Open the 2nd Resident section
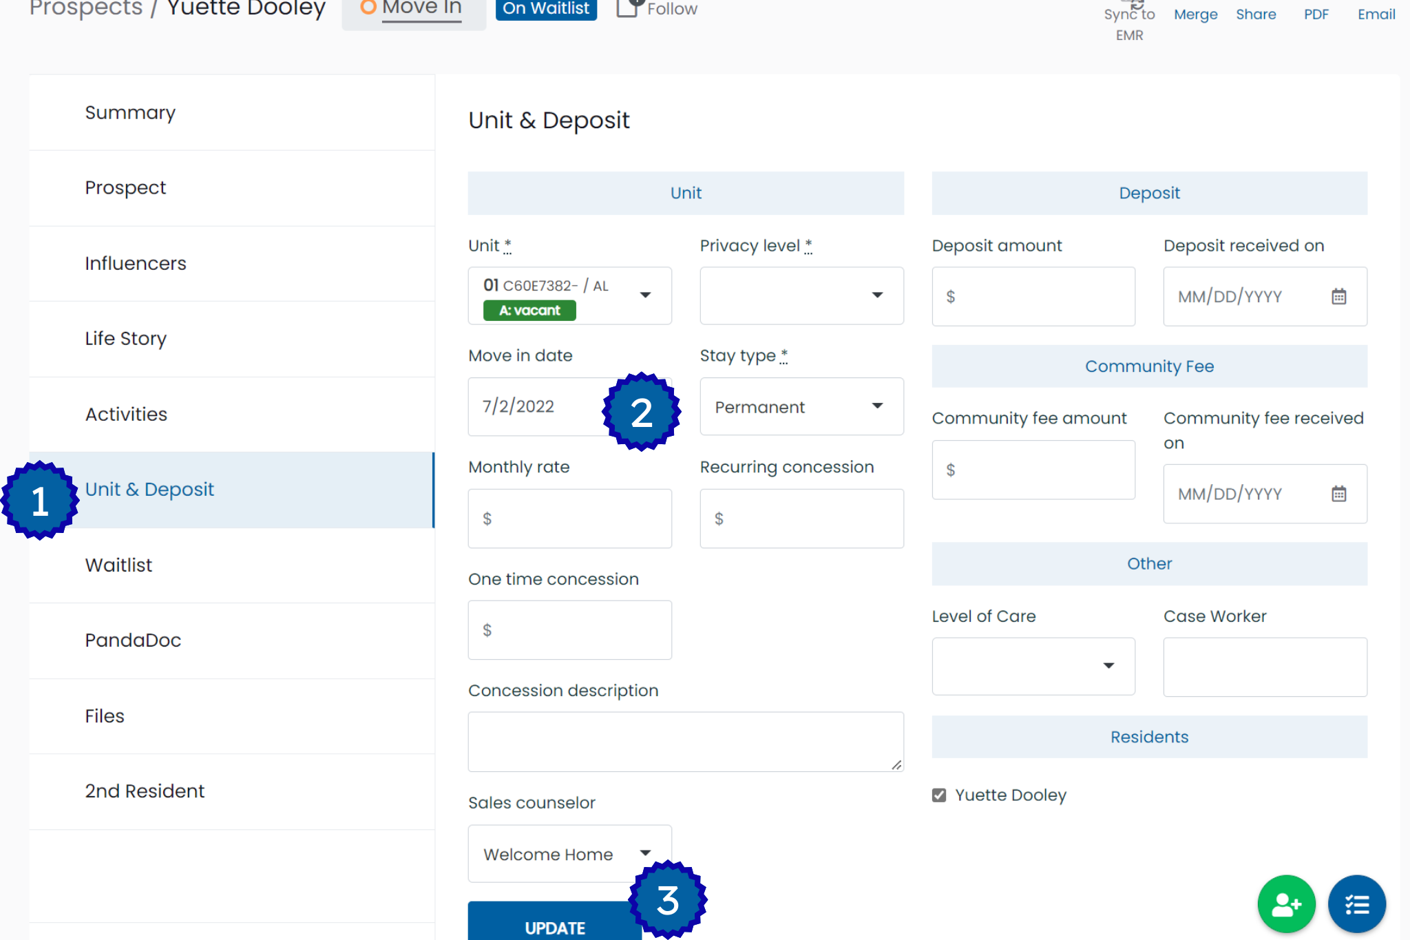The height and width of the screenshot is (940, 1410). point(231,791)
